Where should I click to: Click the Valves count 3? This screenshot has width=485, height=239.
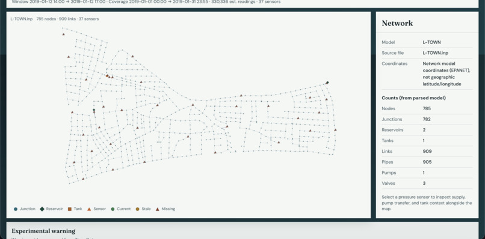(424, 183)
